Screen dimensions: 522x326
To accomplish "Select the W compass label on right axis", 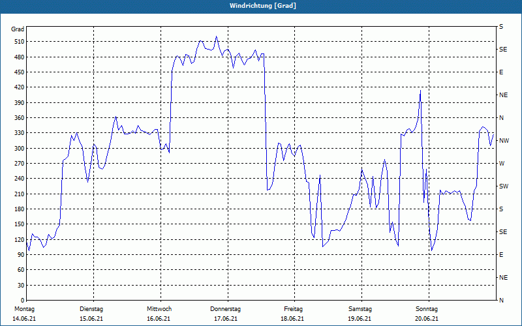I will (x=502, y=164).
